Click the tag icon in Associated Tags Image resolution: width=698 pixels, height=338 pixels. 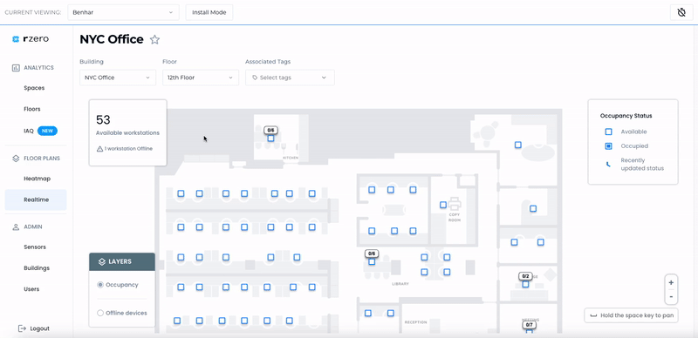click(x=255, y=78)
